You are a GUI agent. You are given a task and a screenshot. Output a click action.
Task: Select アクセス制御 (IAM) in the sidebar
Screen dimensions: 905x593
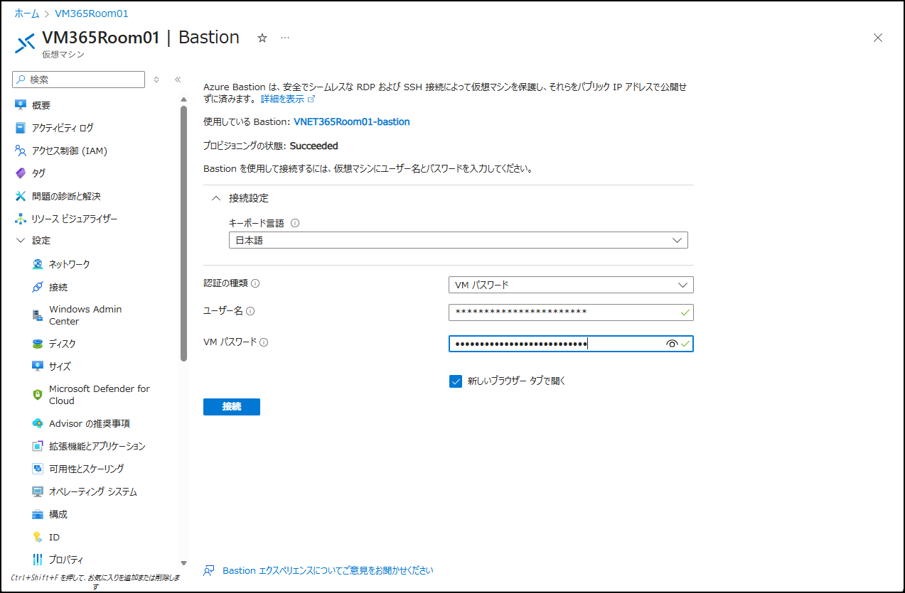click(x=69, y=151)
